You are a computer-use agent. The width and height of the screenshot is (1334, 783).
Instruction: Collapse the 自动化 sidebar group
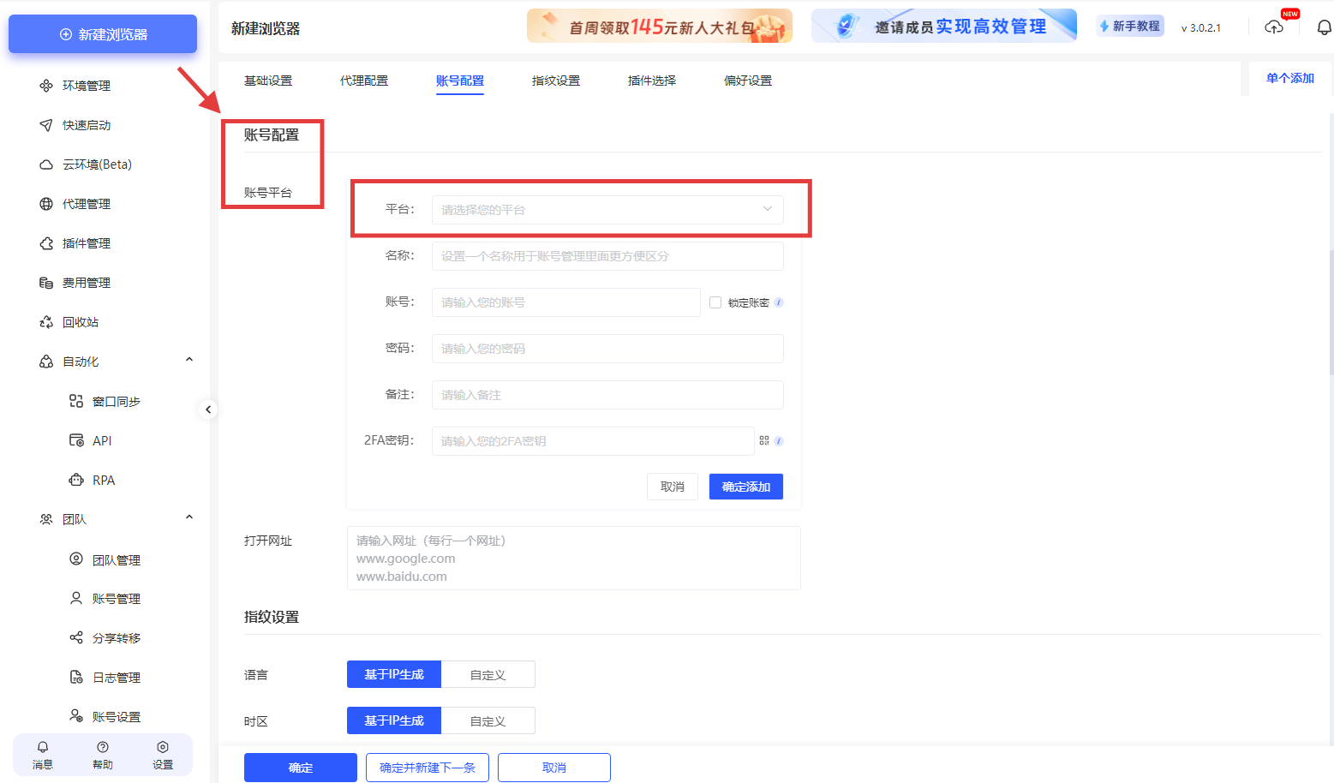[188, 360]
